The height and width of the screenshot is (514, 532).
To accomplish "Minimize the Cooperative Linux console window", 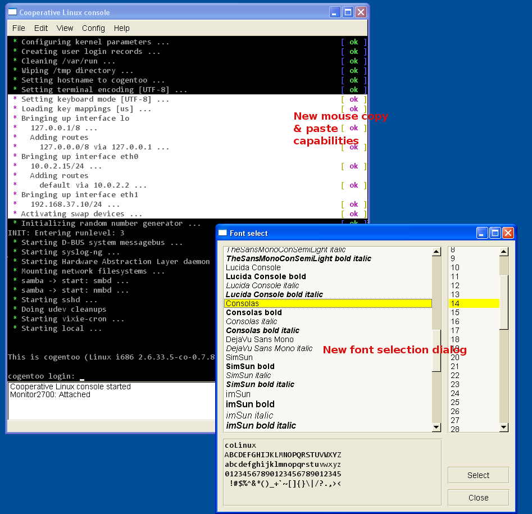I will tap(335, 12).
